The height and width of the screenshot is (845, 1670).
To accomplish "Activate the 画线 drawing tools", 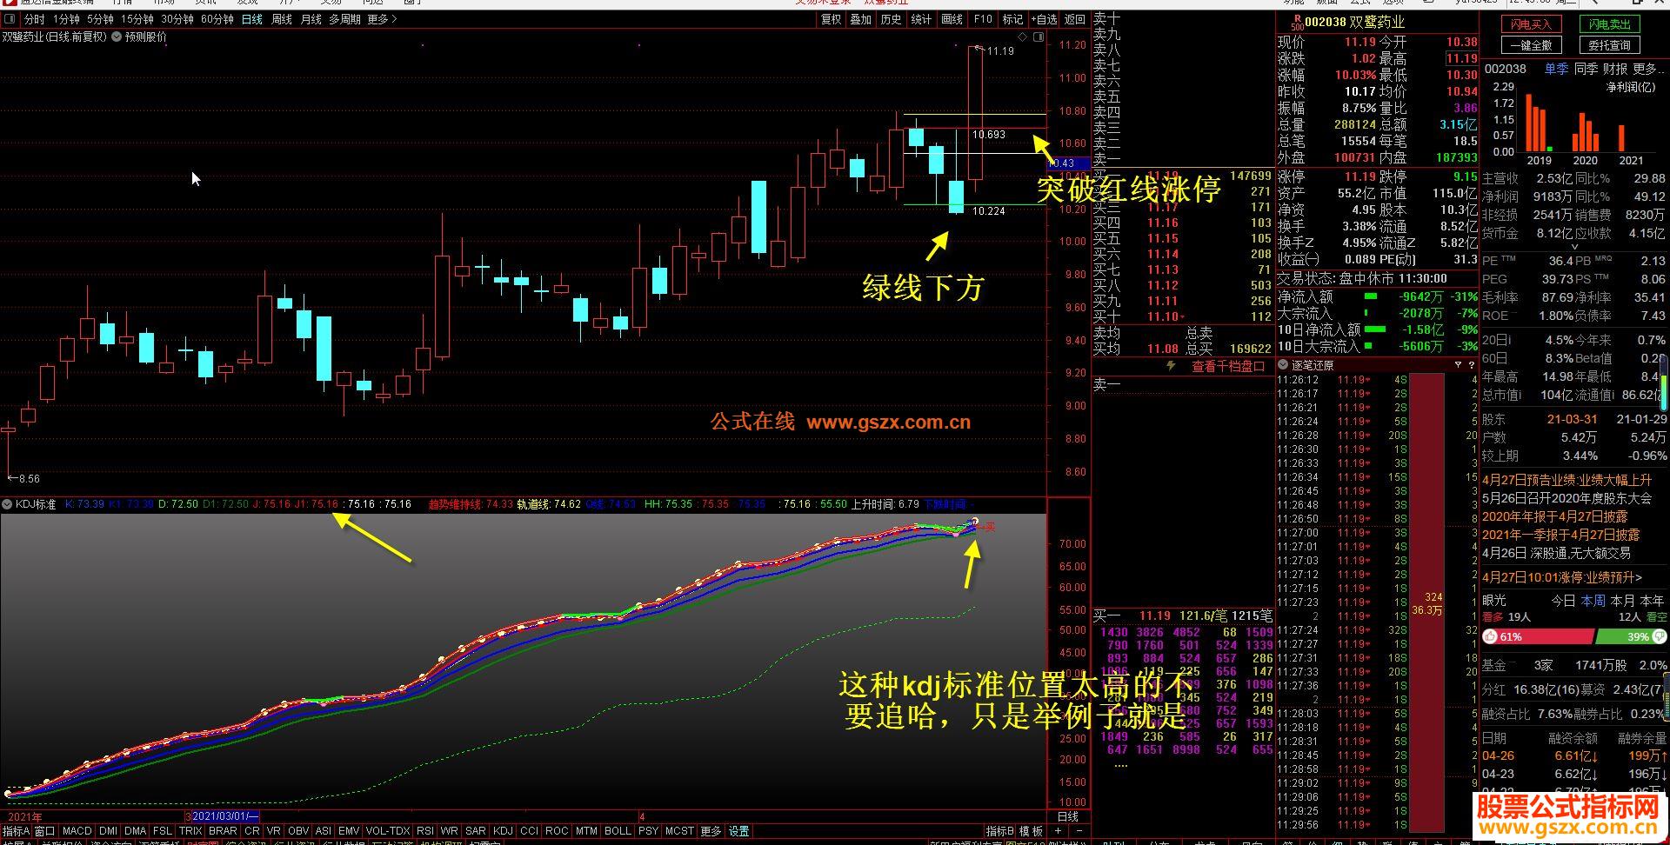I will coord(952,19).
